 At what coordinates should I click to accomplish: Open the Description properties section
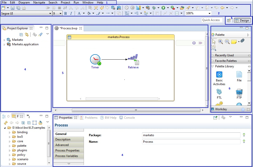click(69, 139)
